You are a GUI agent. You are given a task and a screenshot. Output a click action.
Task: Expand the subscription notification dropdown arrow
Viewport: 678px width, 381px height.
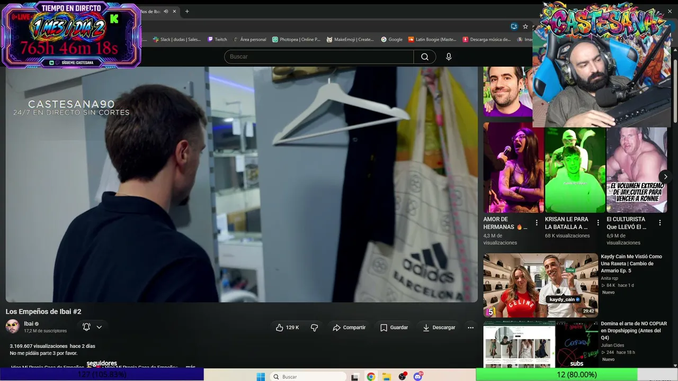click(x=99, y=327)
